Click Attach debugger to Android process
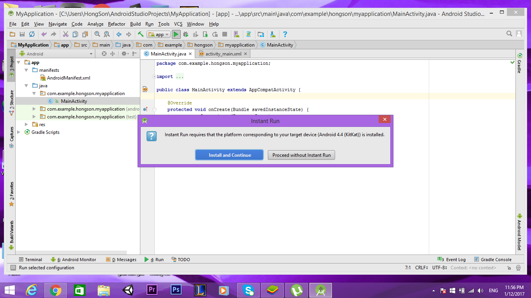 pyautogui.click(x=205, y=34)
